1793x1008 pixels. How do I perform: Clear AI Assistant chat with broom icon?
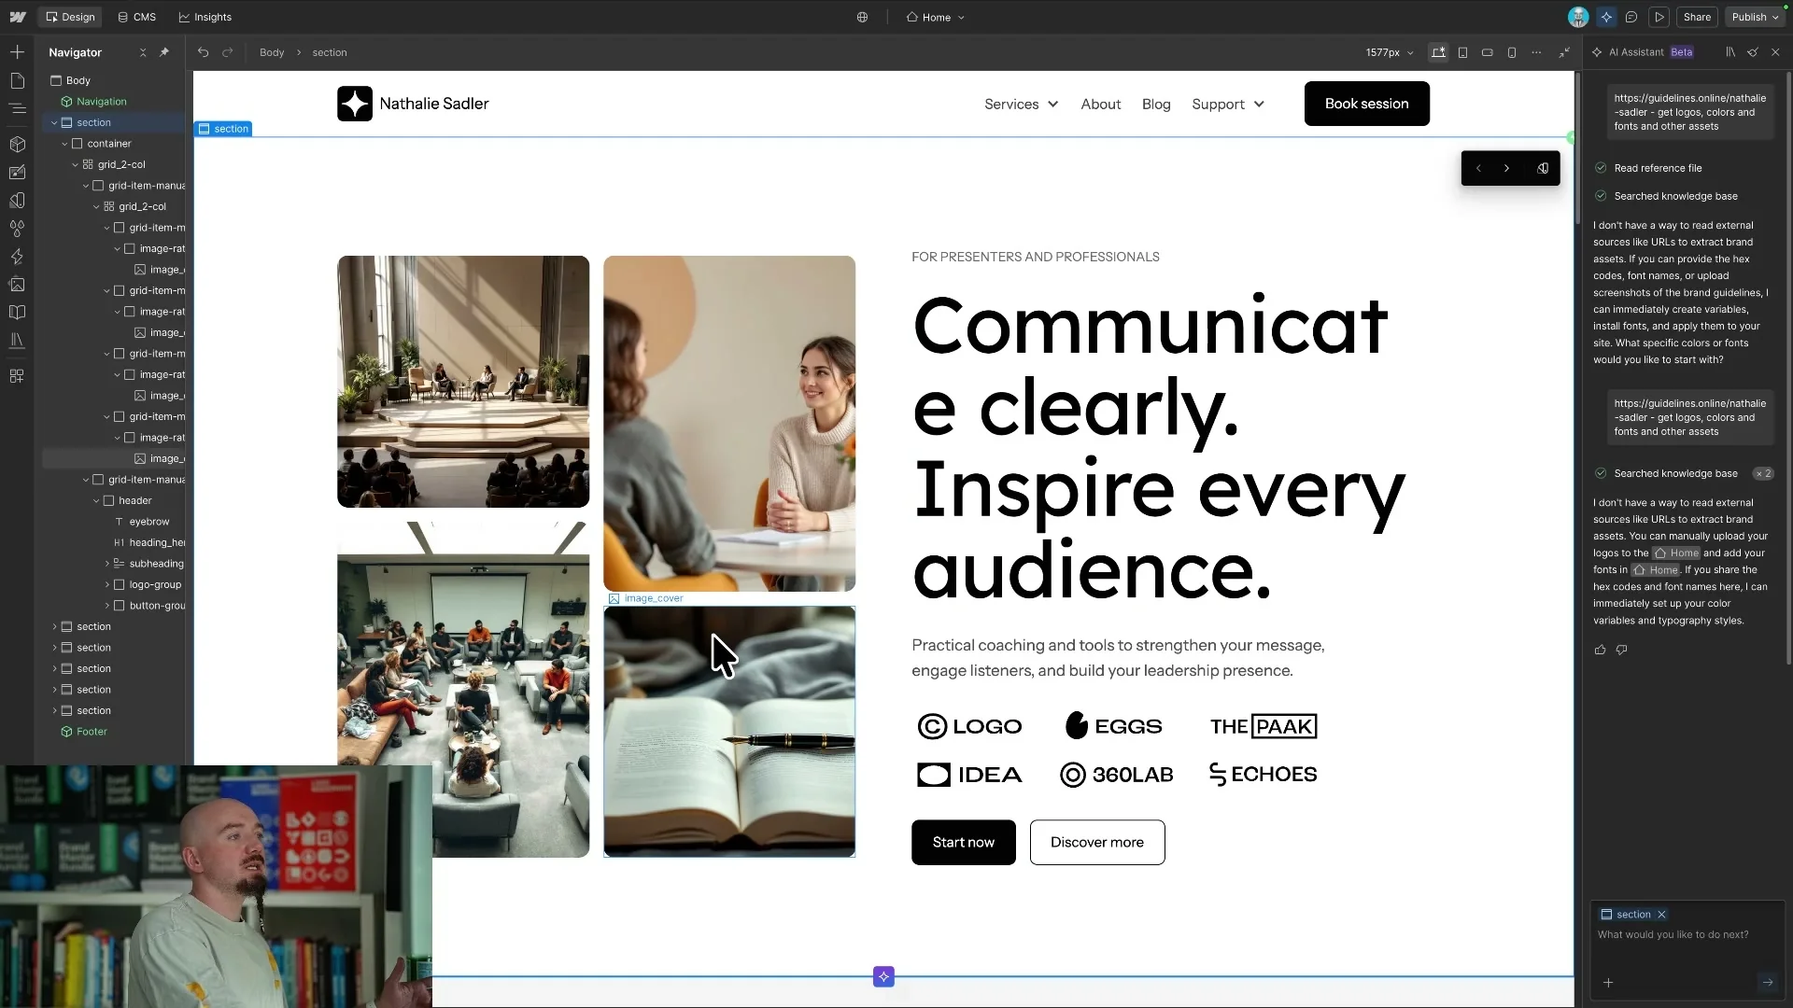pos(1753,52)
